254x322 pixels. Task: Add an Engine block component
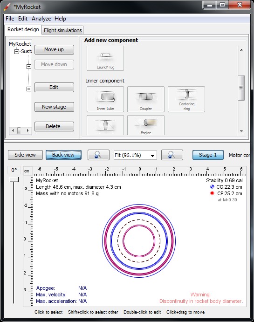[146, 125]
